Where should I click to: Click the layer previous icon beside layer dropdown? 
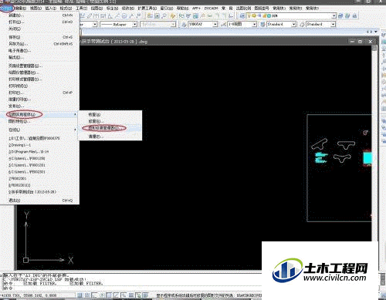click(340, 15)
